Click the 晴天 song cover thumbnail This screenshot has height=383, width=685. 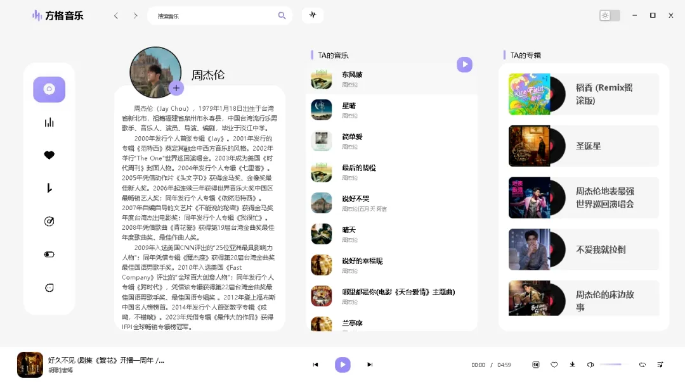(x=322, y=234)
